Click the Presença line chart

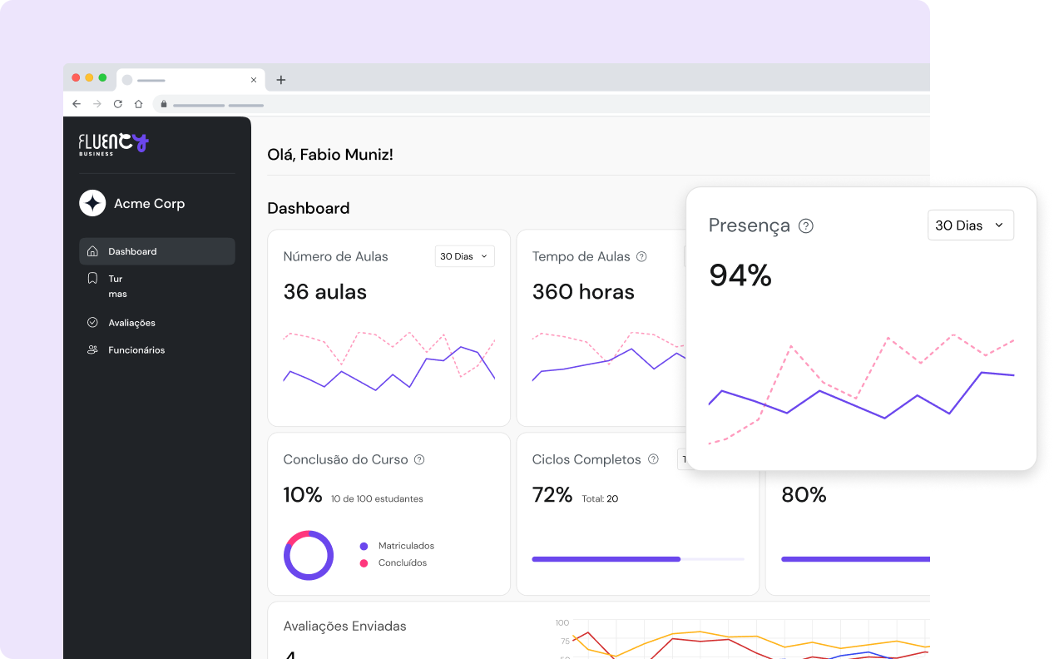click(861, 389)
